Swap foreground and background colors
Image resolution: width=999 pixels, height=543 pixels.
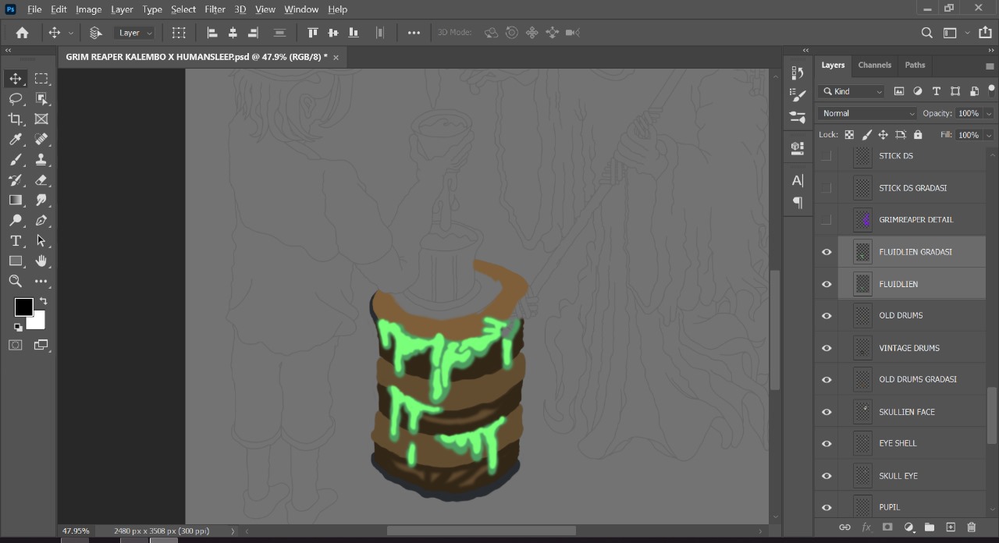(x=43, y=301)
